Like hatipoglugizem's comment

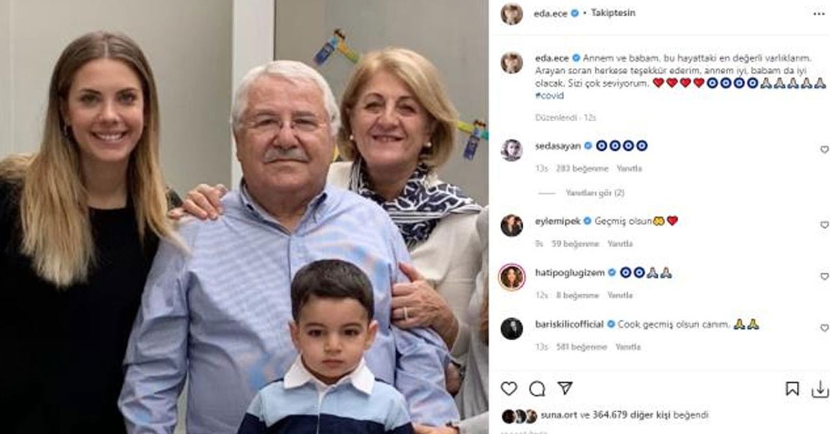pos(824,277)
